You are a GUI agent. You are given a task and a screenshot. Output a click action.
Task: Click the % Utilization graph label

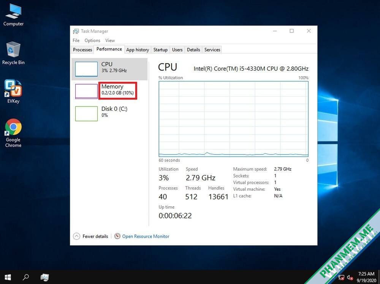pyautogui.click(x=171, y=78)
